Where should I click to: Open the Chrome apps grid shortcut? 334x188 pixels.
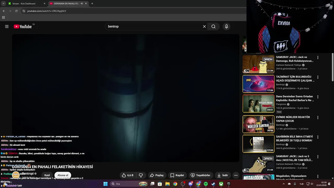click(x=3, y=17)
